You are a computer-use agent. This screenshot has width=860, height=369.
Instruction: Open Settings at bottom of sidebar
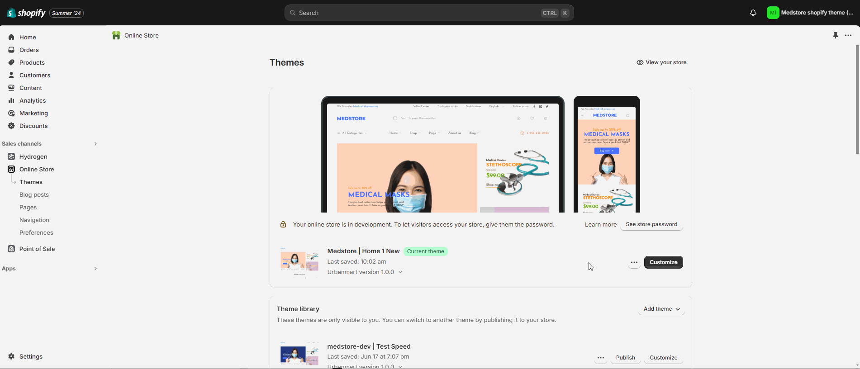(31, 356)
